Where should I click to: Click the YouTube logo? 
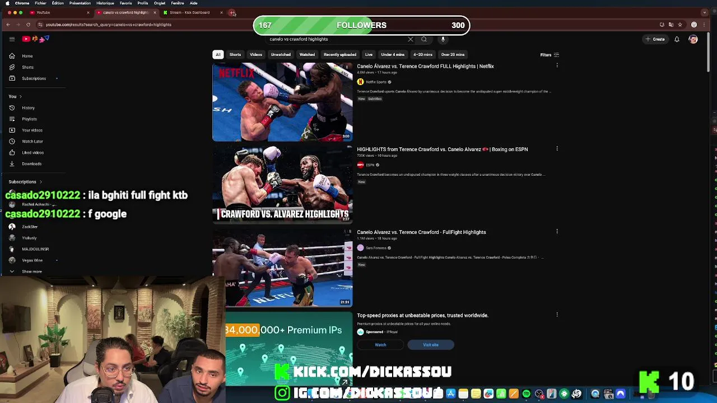pos(36,39)
